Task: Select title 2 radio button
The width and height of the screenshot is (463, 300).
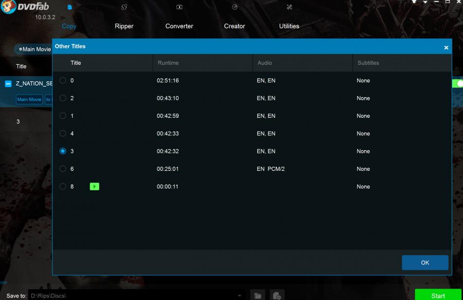Action: 63,98
